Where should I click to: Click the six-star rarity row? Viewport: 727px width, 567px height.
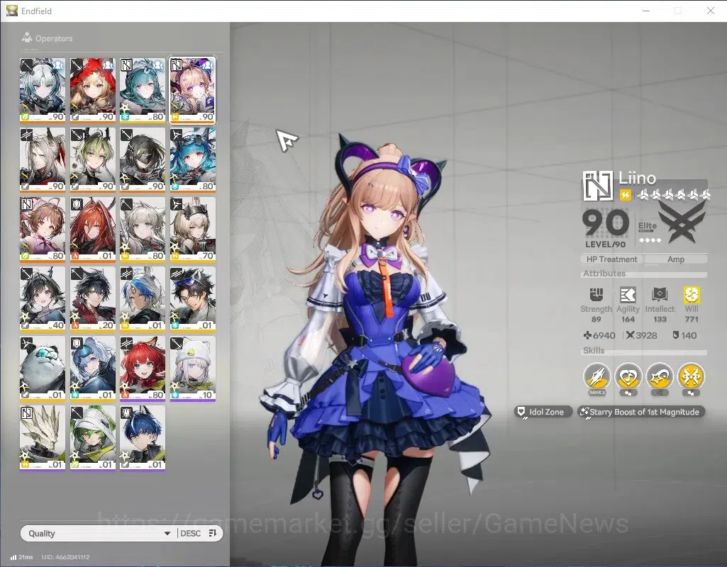(674, 196)
